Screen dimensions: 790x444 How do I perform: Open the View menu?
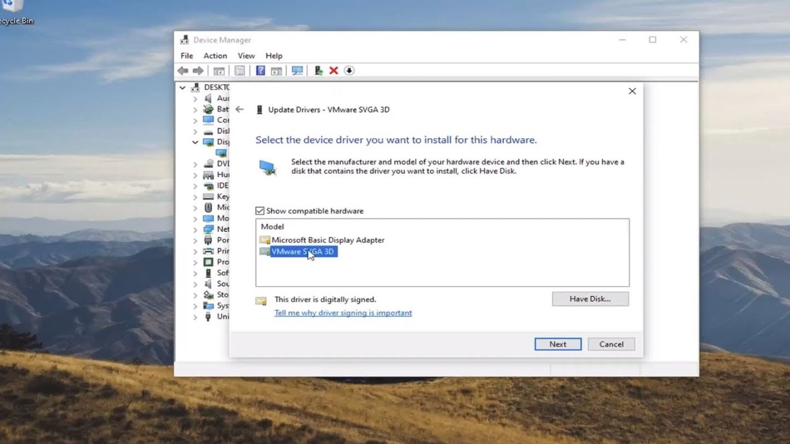click(246, 55)
